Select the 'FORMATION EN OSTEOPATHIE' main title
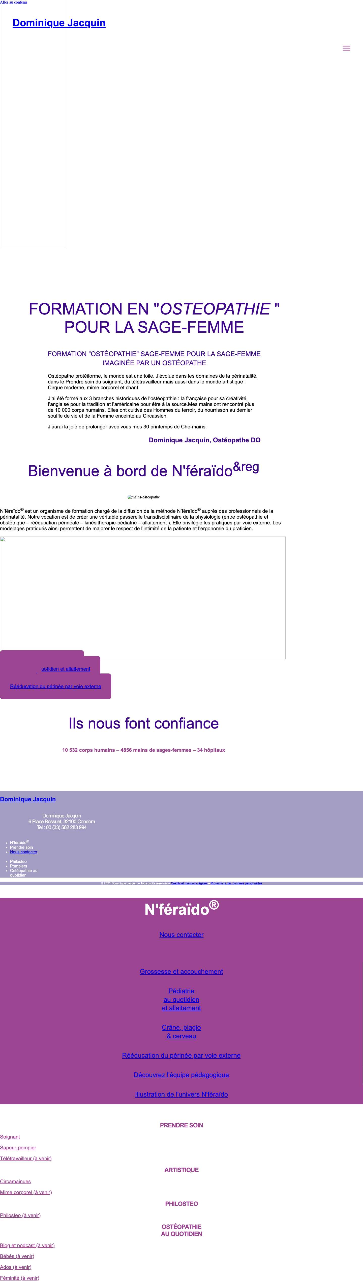Screen dimensions: 363x1282 154,318
